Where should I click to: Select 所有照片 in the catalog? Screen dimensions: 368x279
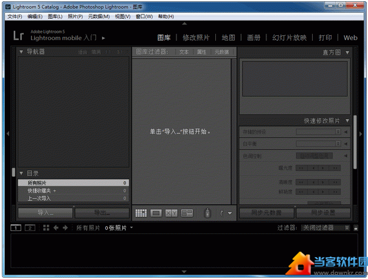tap(74, 182)
